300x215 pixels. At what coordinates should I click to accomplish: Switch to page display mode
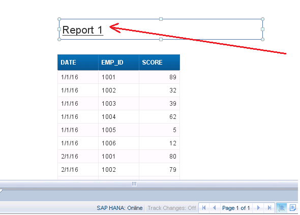pos(293,208)
